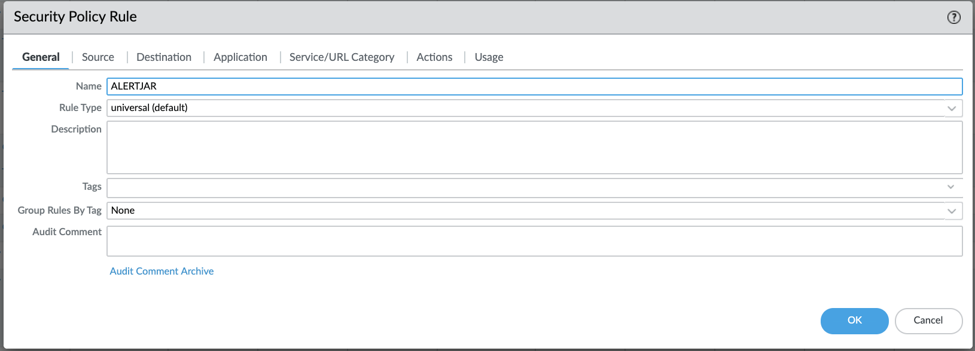
Task: Open the Service/URL Category tab
Action: 342,57
